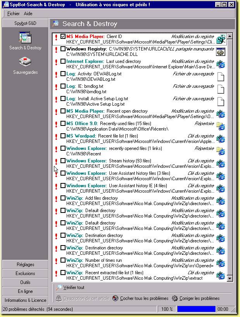Click the results list scroll down arrow
240x317 pixels.
click(230, 278)
